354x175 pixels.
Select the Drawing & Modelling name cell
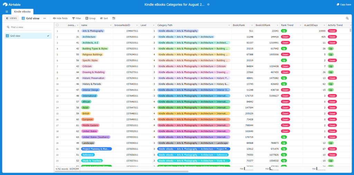click(x=97, y=72)
